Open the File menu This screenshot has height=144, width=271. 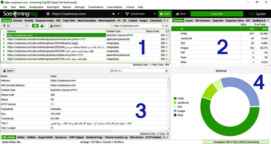coord(5,7)
